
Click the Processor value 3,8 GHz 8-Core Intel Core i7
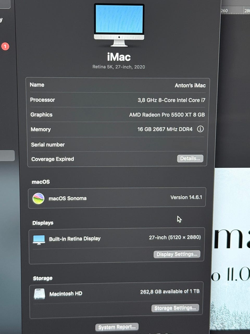pyautogui.click(x=171, y=100)
